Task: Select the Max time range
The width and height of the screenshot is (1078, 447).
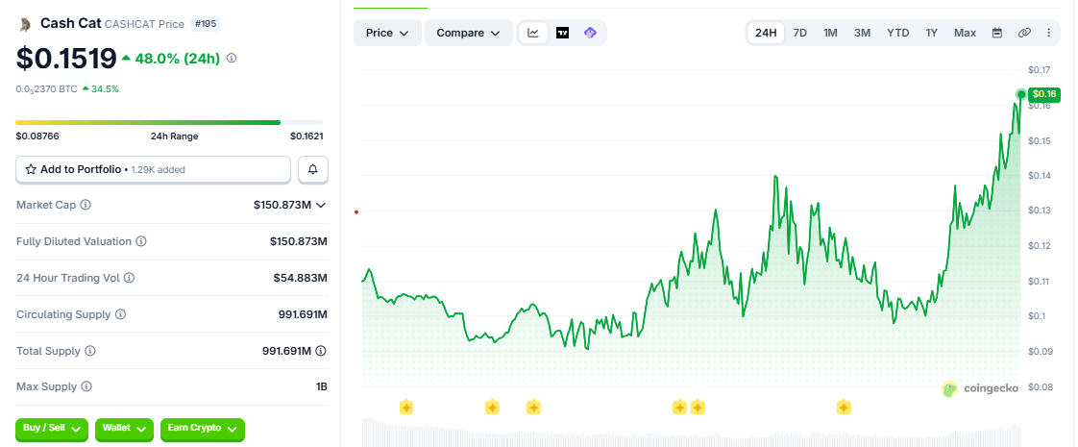Action: [965, 33]
